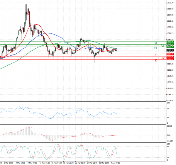
Task: Click the 2037.90 price axis label
Action: 170,15
